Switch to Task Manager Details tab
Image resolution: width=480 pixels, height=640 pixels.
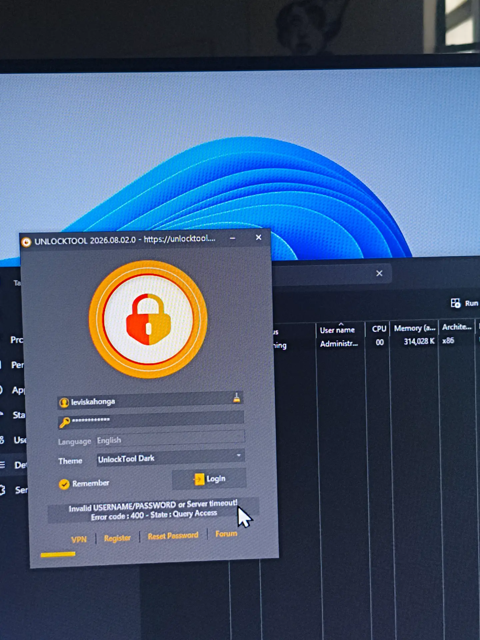click(20, 465)
